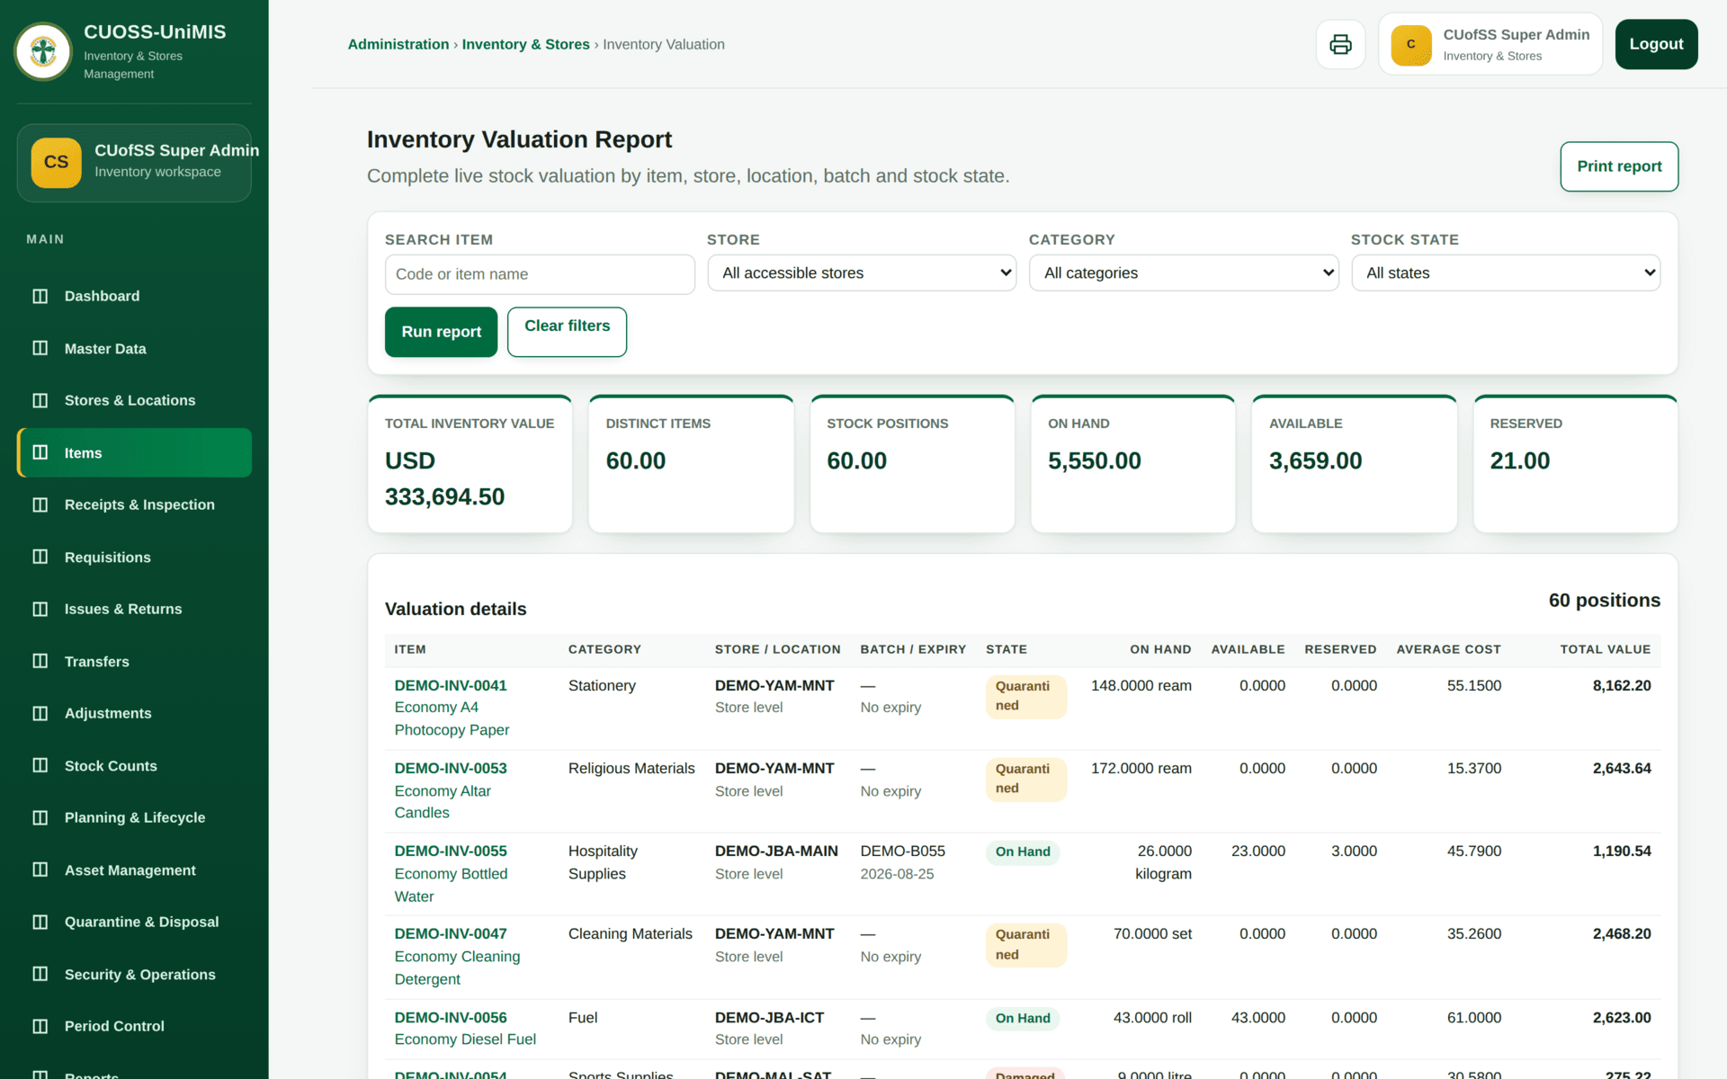Click the On Hand badge for DEMO-B055
1727x1079 pixels.
pos(1023,852)
